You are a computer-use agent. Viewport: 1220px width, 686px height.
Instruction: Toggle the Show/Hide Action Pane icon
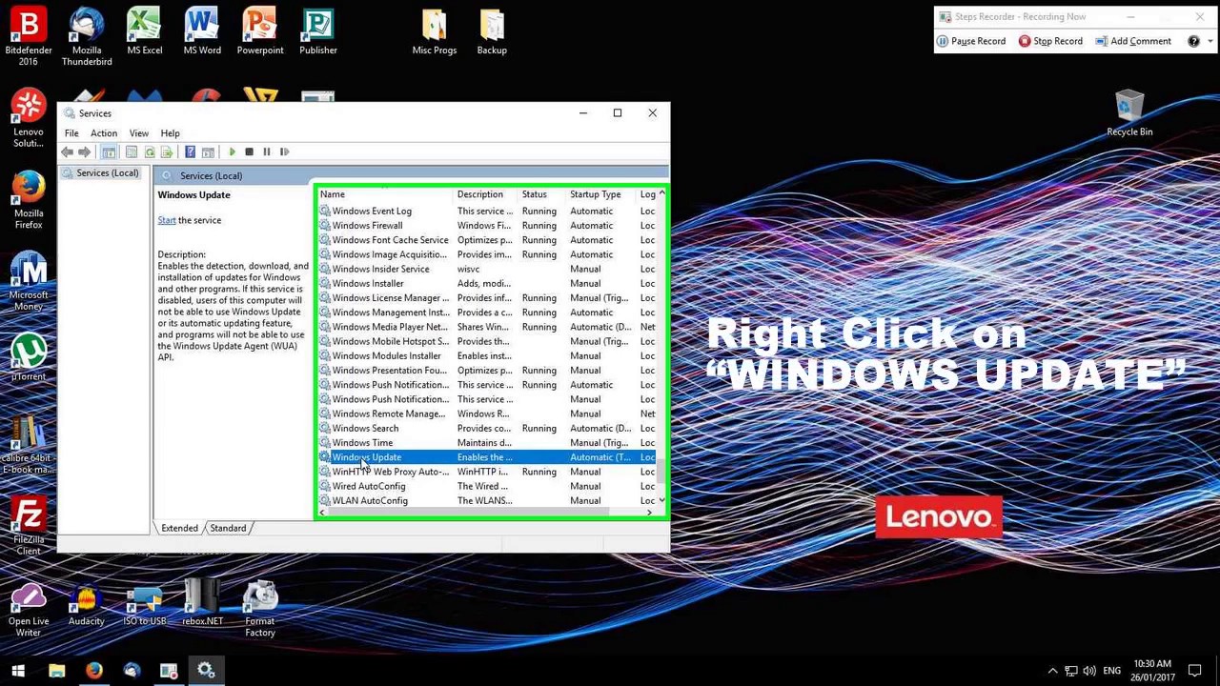coord(208,151)
